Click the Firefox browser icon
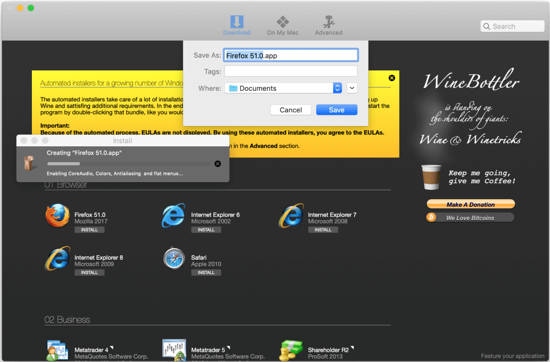This screenshot has height=362, width=550. [58, 215]
